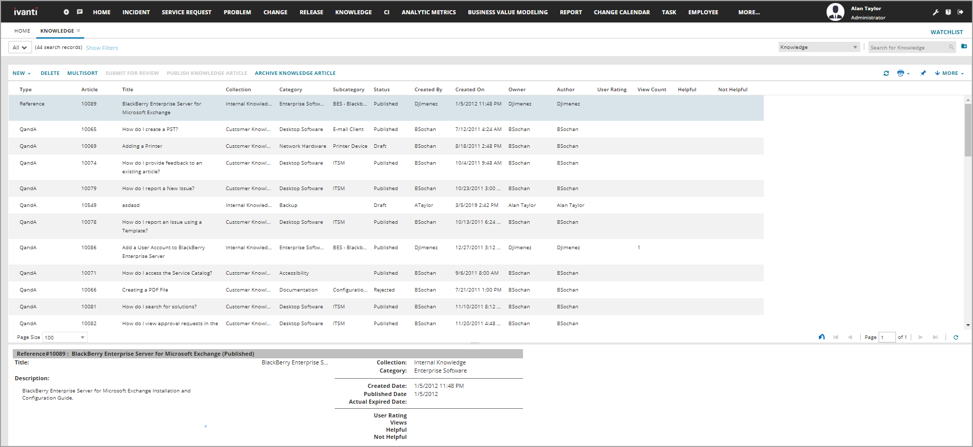Switch to the HOME workspace tab
973x447 pixels.
22,31
